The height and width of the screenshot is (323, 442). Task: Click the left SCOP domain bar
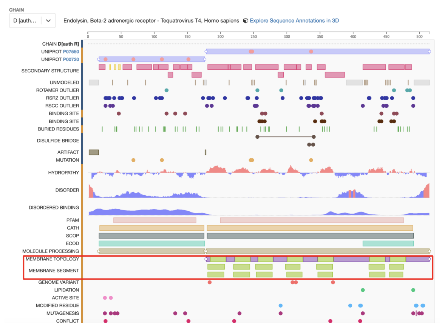[151, 236]
